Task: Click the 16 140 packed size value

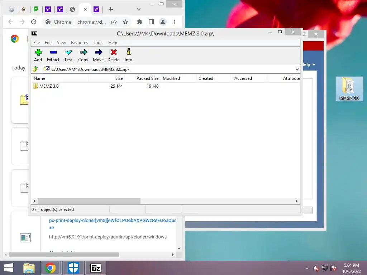Action: 152,86
